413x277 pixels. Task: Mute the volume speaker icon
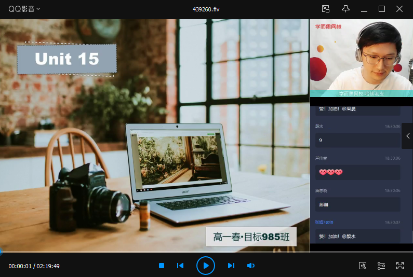(x=250, y=266)
